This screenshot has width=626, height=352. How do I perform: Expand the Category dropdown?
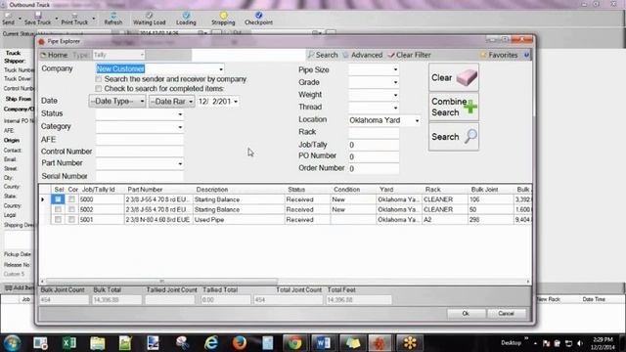pos(180,127)
